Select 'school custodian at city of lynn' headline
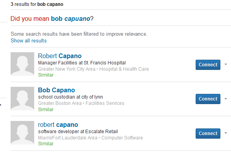The width and height of the screenshot is (231, 152). tap(70, 97)
